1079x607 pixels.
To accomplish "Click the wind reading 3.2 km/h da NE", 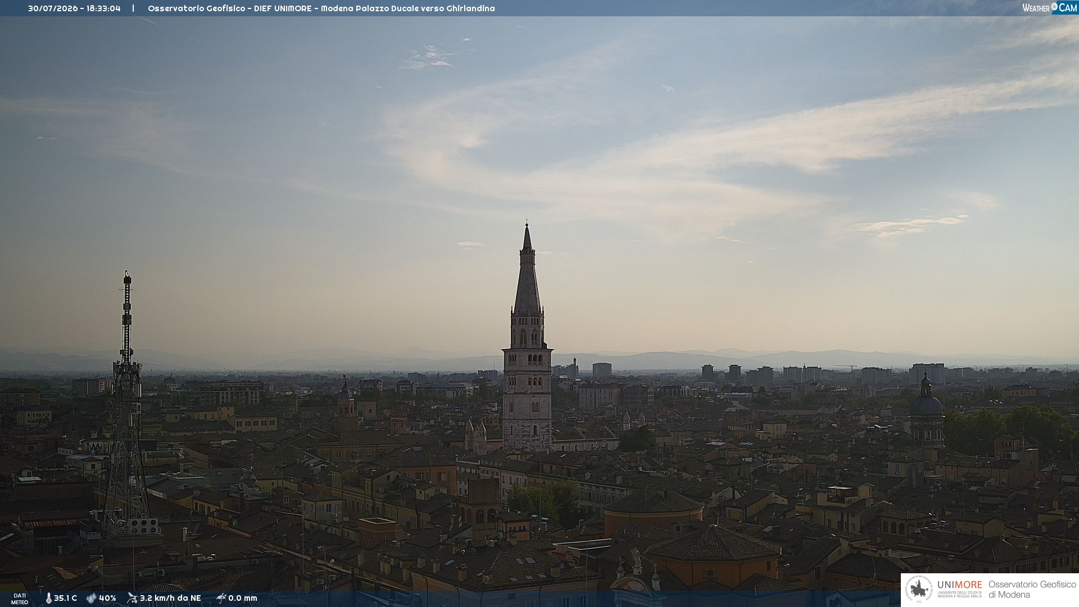I will point(170,598).
